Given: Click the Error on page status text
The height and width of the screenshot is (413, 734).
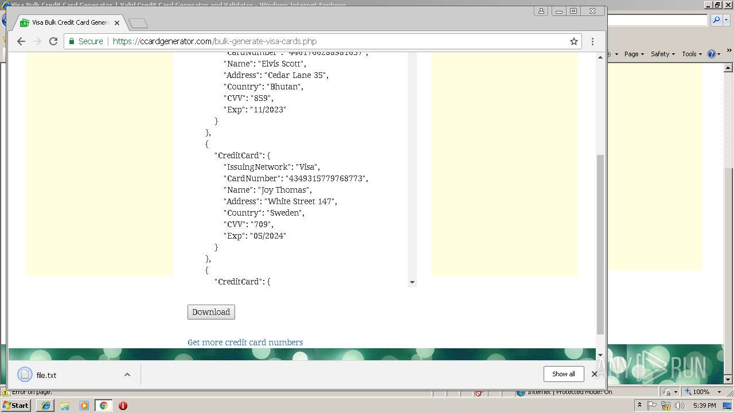Looking at the screenshot, I should coord(32,392).
